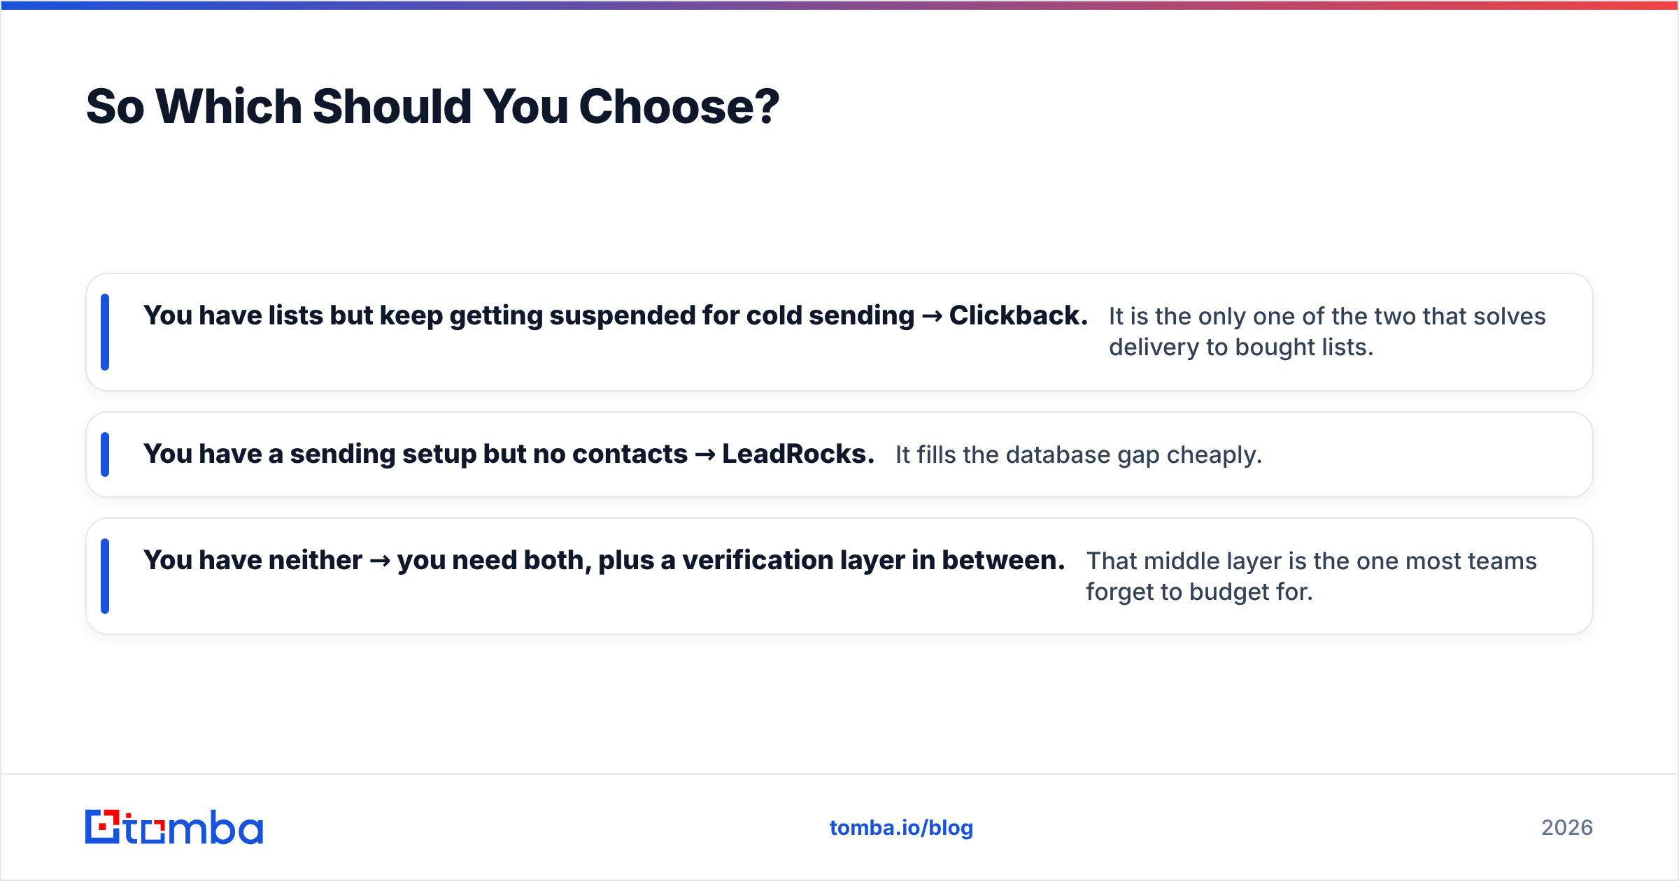Image resolution: width=1679 pixels, height=881 pixels.
Task: Open the tomba.io/blog link
Action: 901,828
